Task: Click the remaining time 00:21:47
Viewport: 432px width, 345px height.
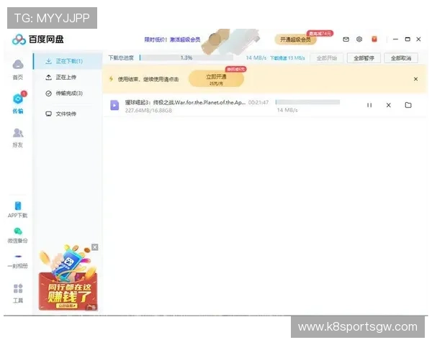Action: 258,102
